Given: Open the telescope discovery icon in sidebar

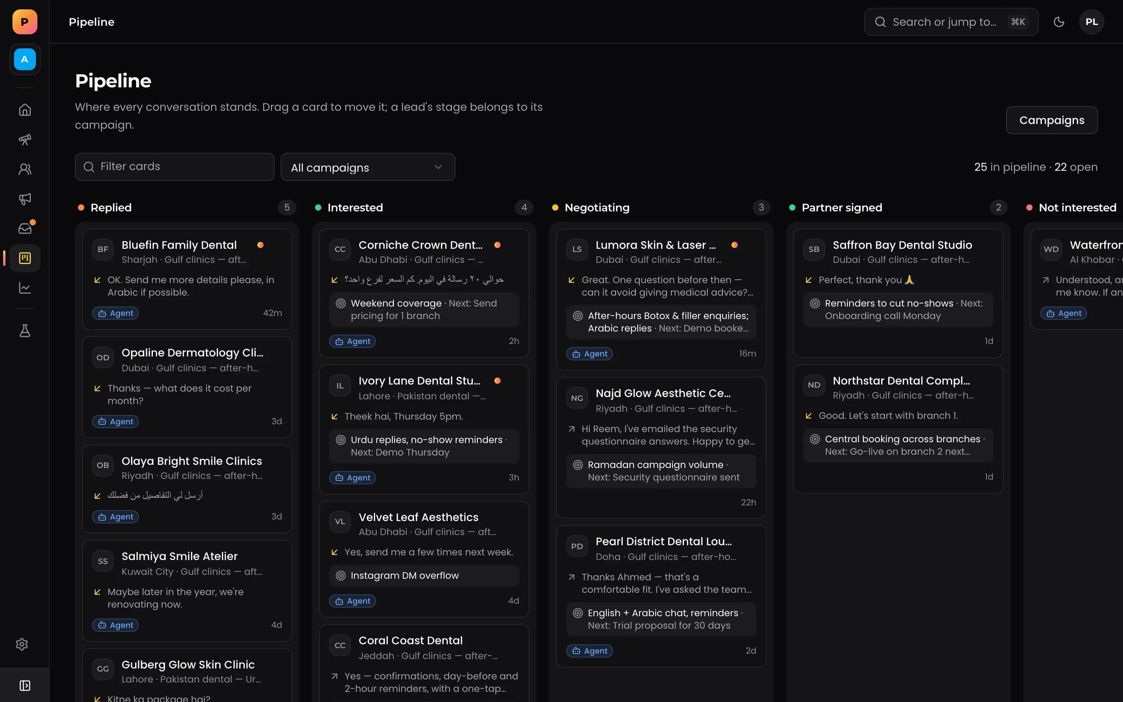Looking at the screenshot, I should 25,140.
